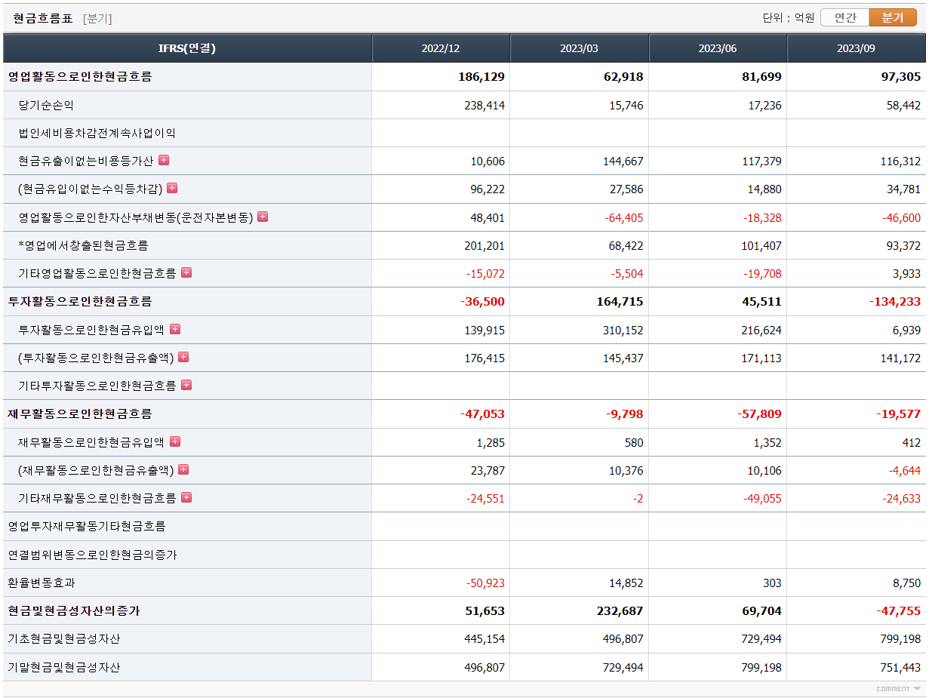Expand 영업활동으로인한자산부채변동(운전자본변동) plus icon
Image resolution: width=932 pixels, height=698 pixels.
(263, 217)
